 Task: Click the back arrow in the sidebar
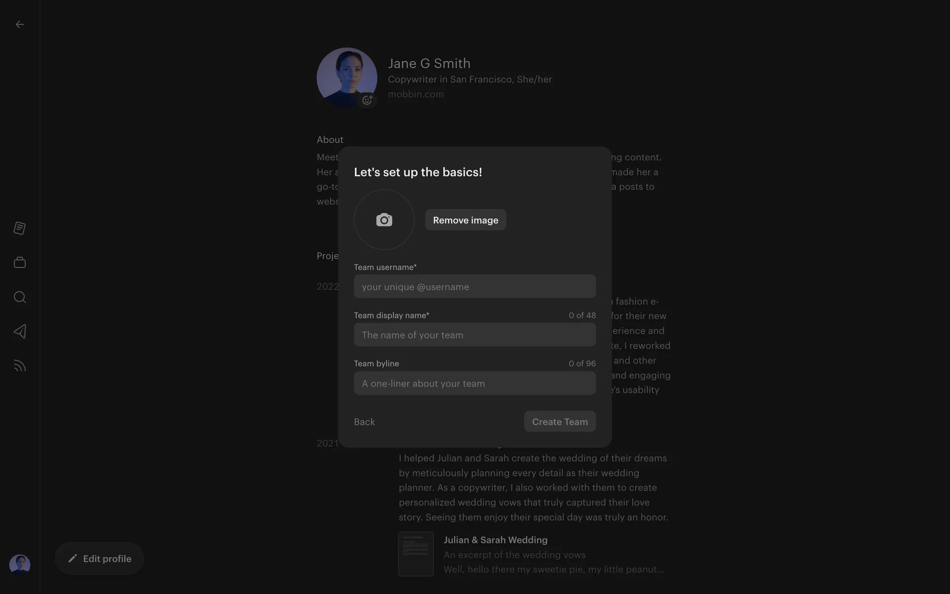[20, 24]
